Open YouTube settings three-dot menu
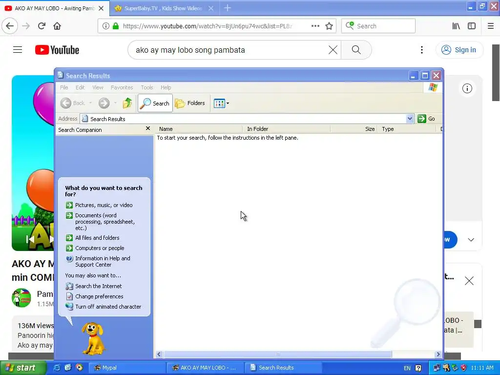This screenshot has width=500, height=375. [x=422, y=50]
